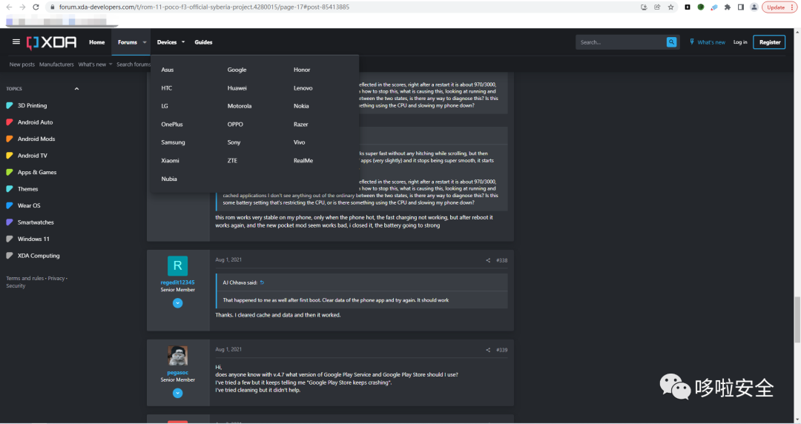Click pegasoc's avatar picture
The width and height of the screenshot is (801, 424).
click(x=177, y=356)
